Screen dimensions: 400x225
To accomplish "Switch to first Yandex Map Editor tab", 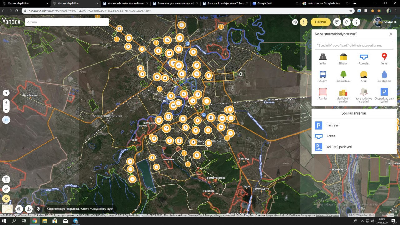I will [x=25, y=3].
